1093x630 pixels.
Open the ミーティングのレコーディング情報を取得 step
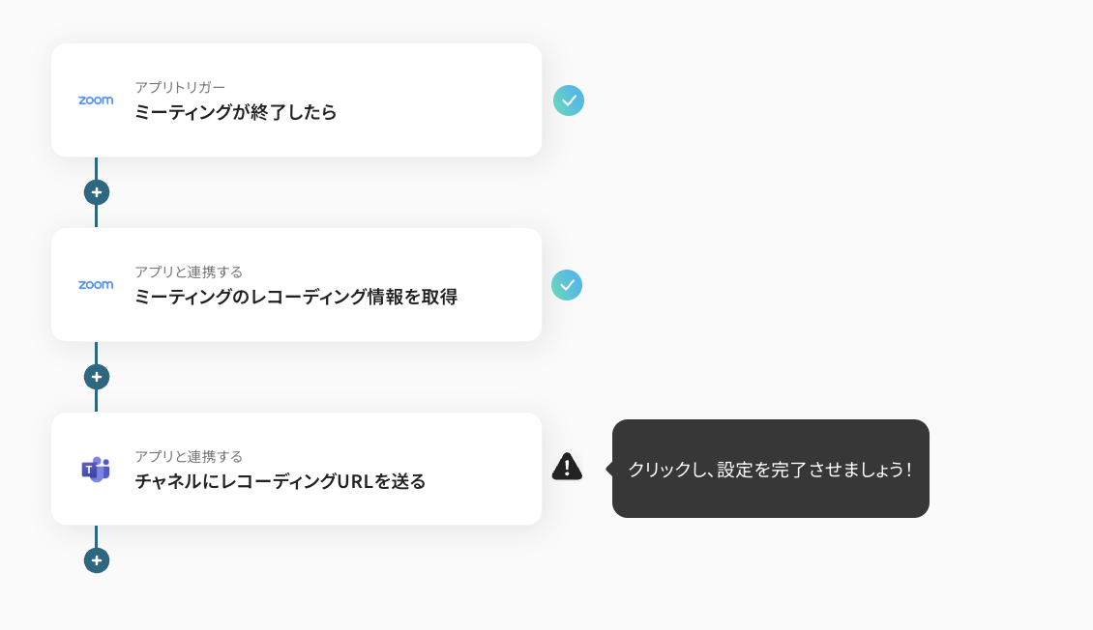296,284
